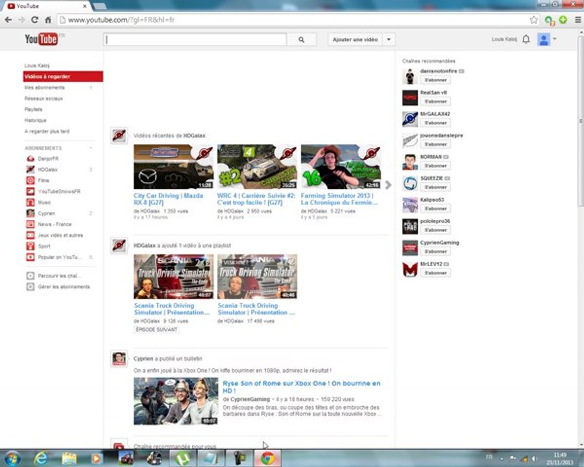Screen dimensions: 584x467
Task: Open Playlists in sidebar
Action: 33,109
